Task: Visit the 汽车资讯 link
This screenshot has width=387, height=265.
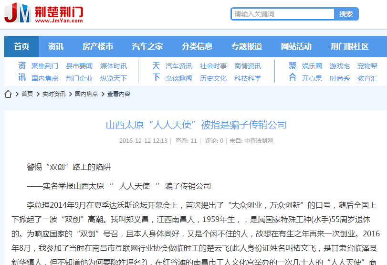Action: [179, 66]
